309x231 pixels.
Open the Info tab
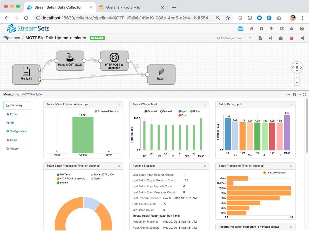click(10, 123)
